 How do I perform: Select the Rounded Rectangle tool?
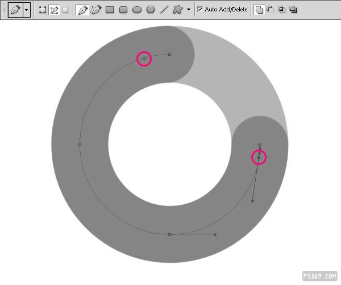pos(123,10)
